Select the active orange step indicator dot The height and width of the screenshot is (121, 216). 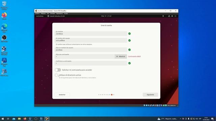pos(112,95)
